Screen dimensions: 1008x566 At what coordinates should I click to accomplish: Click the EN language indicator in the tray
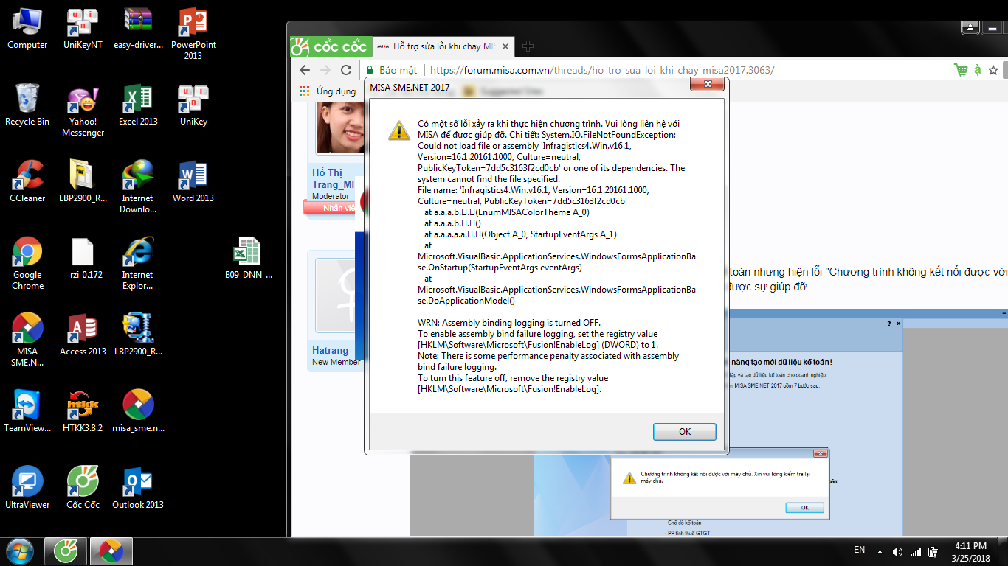pyautogui.click(x=859, y=550)
